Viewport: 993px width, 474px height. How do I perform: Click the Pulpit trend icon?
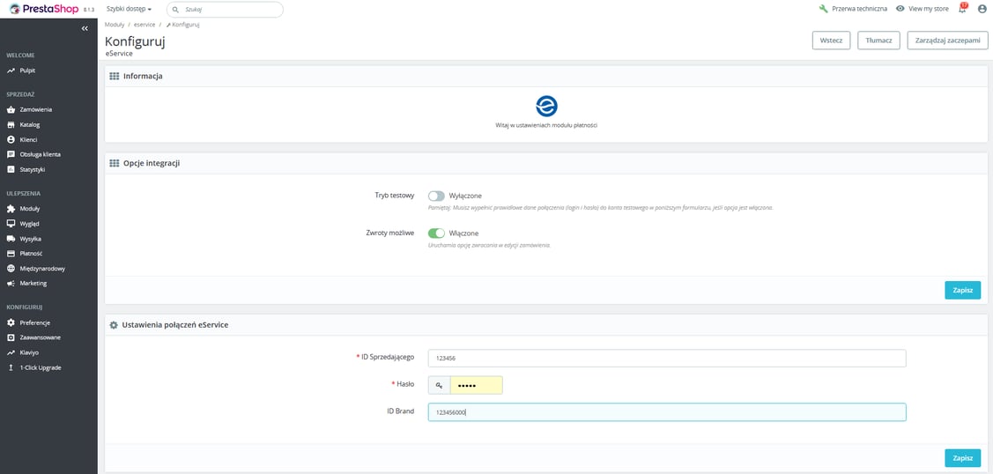(x=11, y=70)
